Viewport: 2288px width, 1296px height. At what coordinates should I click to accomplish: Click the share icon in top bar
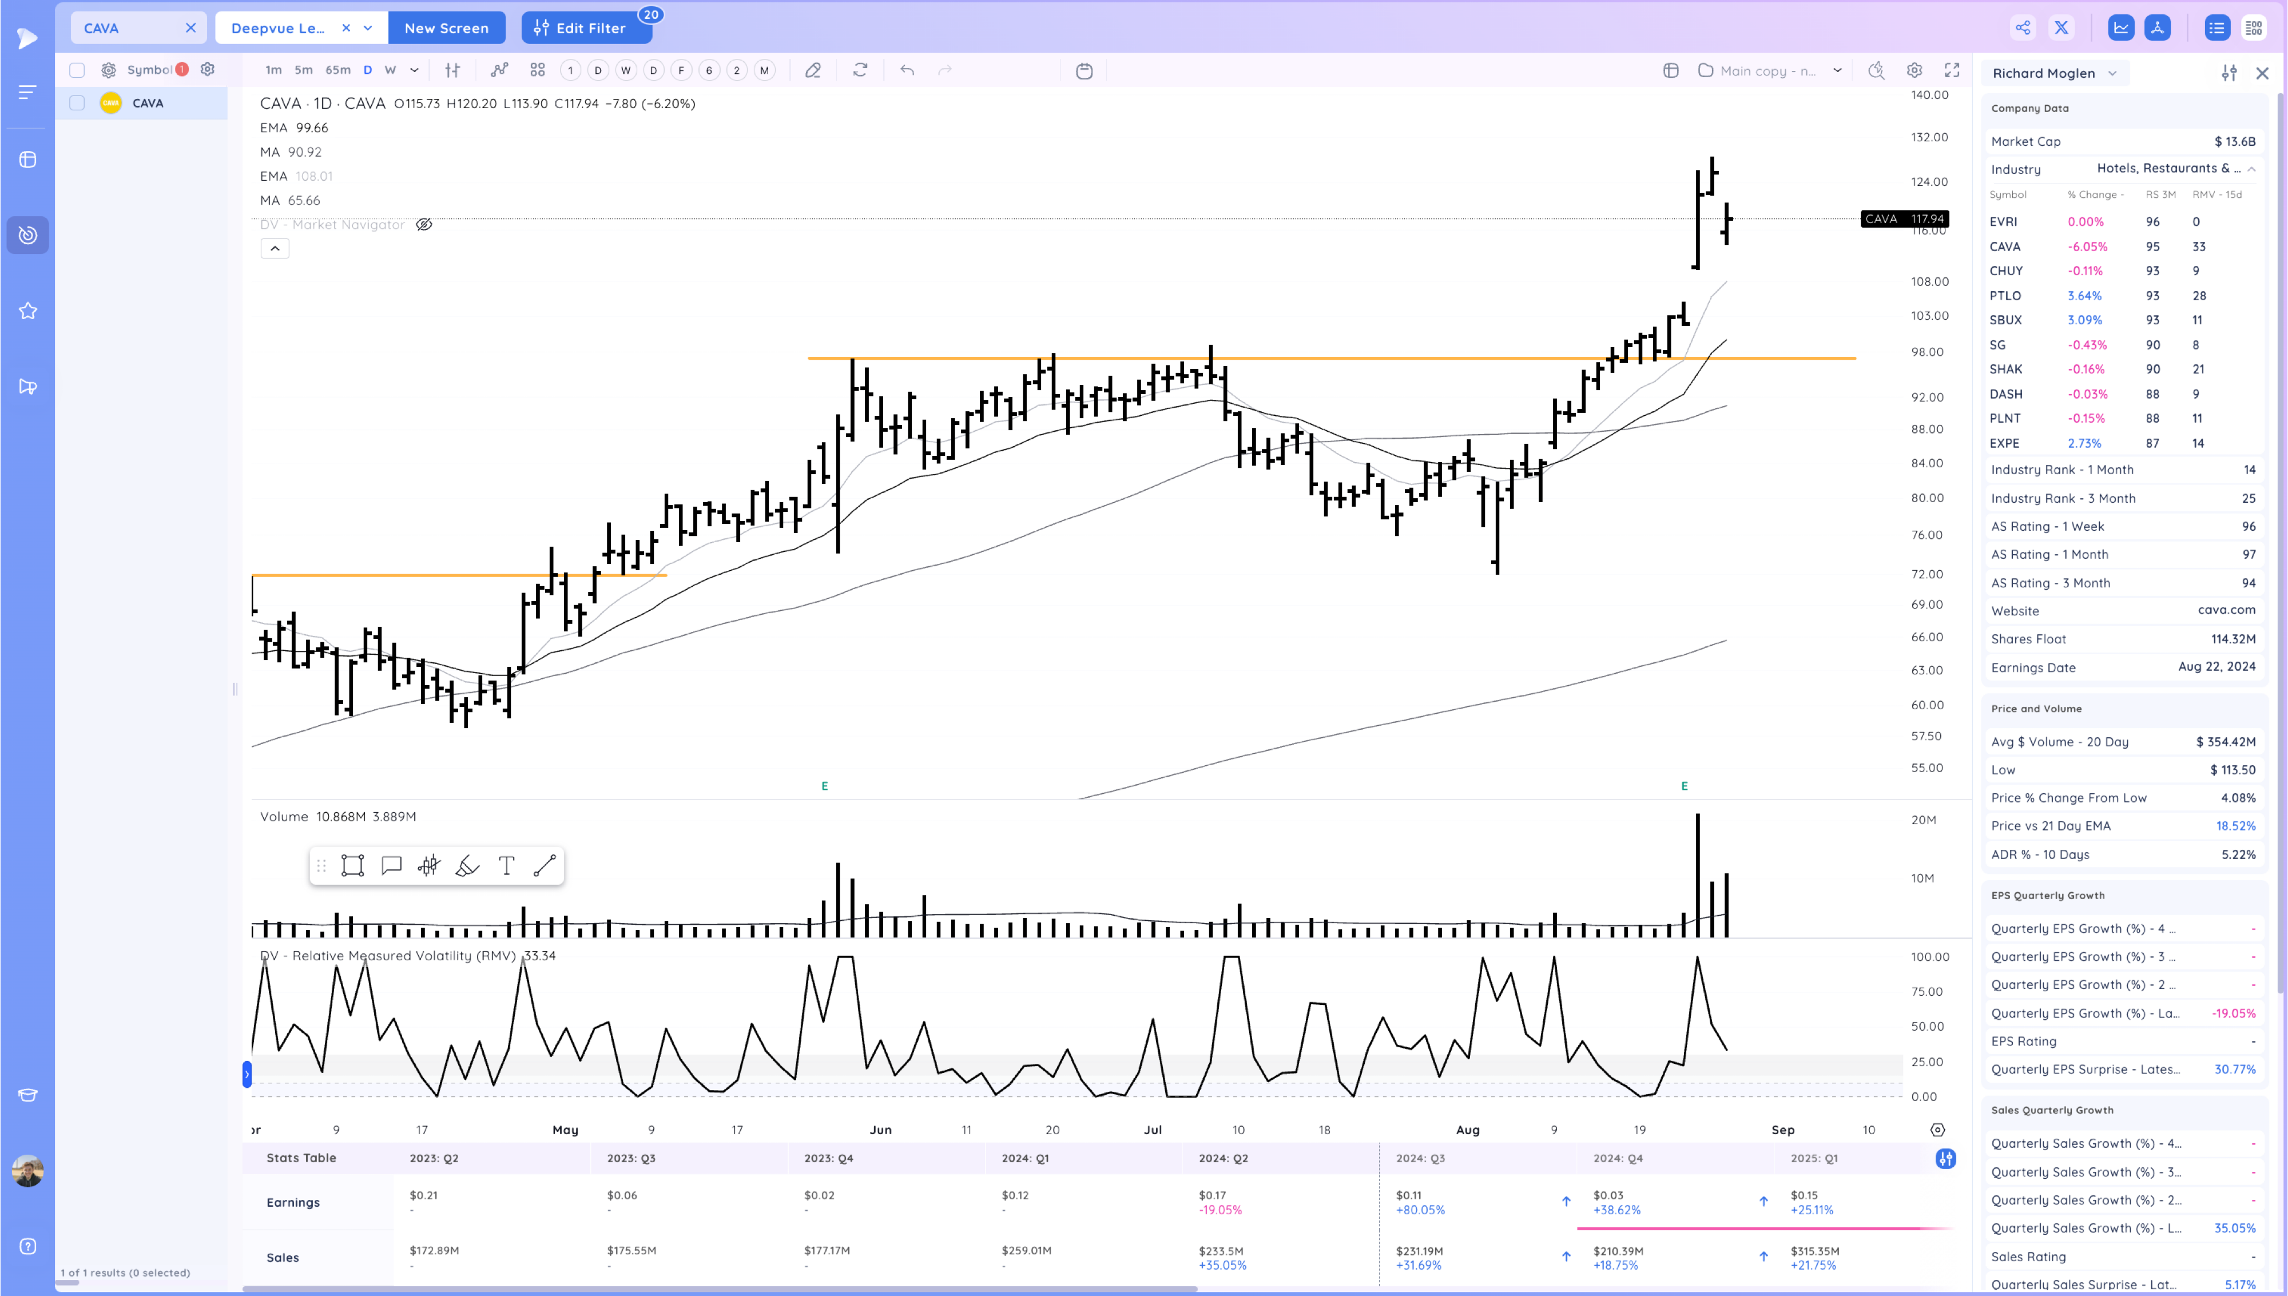[x=2023, y=27]
